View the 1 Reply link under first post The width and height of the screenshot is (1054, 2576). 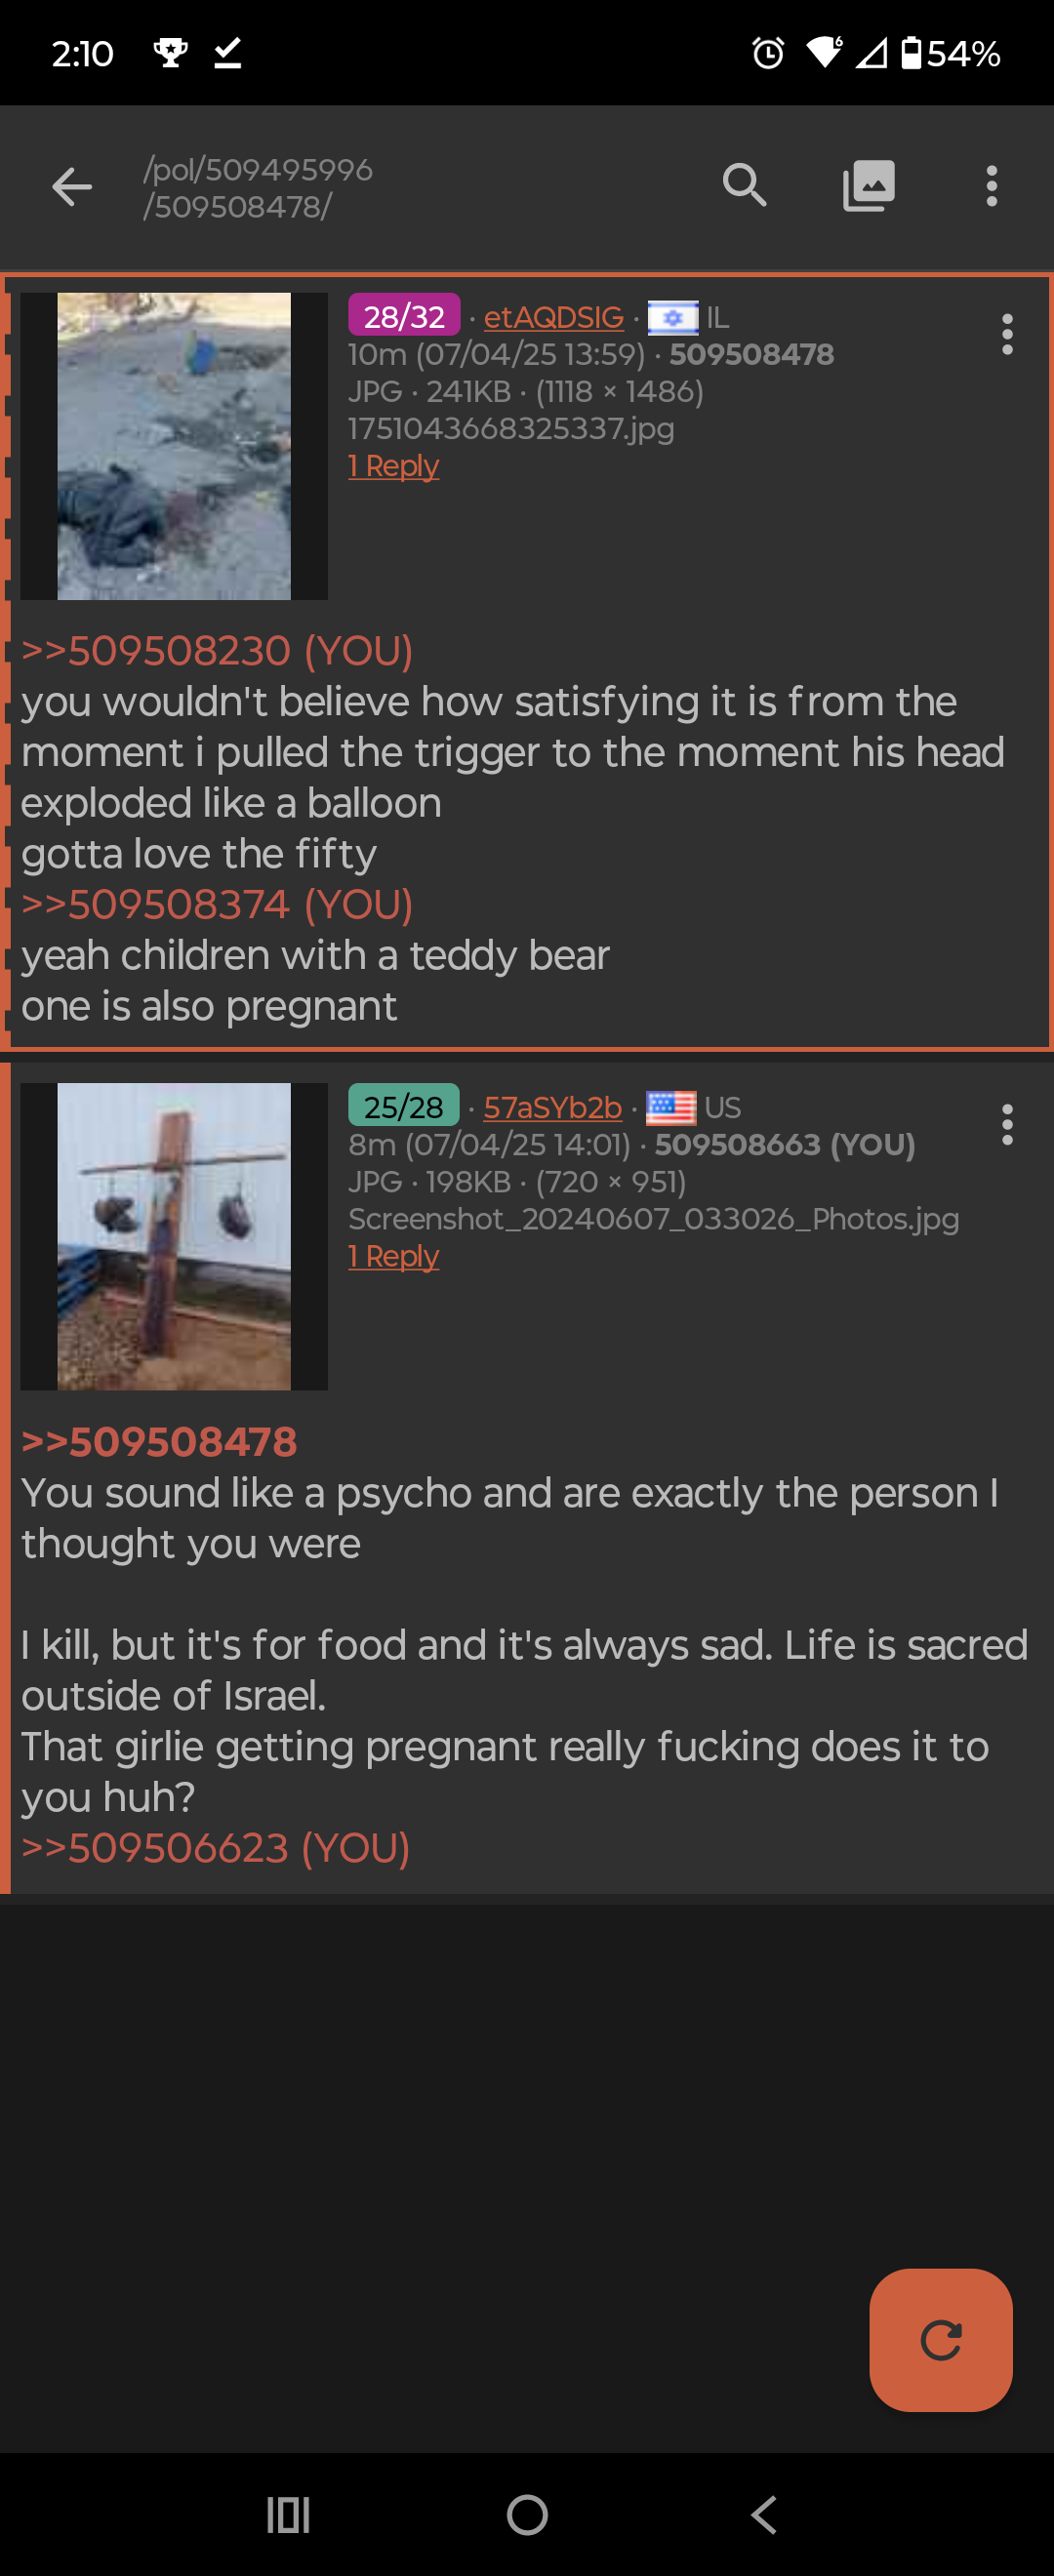click(x=394, y=466)
